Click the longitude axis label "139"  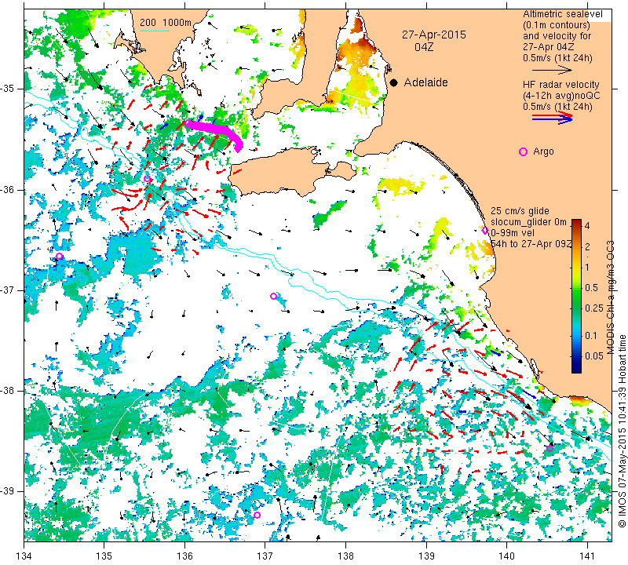pyautogui.click(x=426, y=556)
